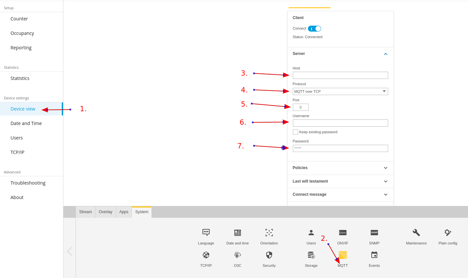Open the Maintenance wrench icon
This screenshot has width=468, height=278.
pyautogui.click(x=416, y=233)
